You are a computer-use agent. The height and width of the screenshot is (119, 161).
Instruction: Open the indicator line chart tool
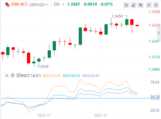point(126,5)
